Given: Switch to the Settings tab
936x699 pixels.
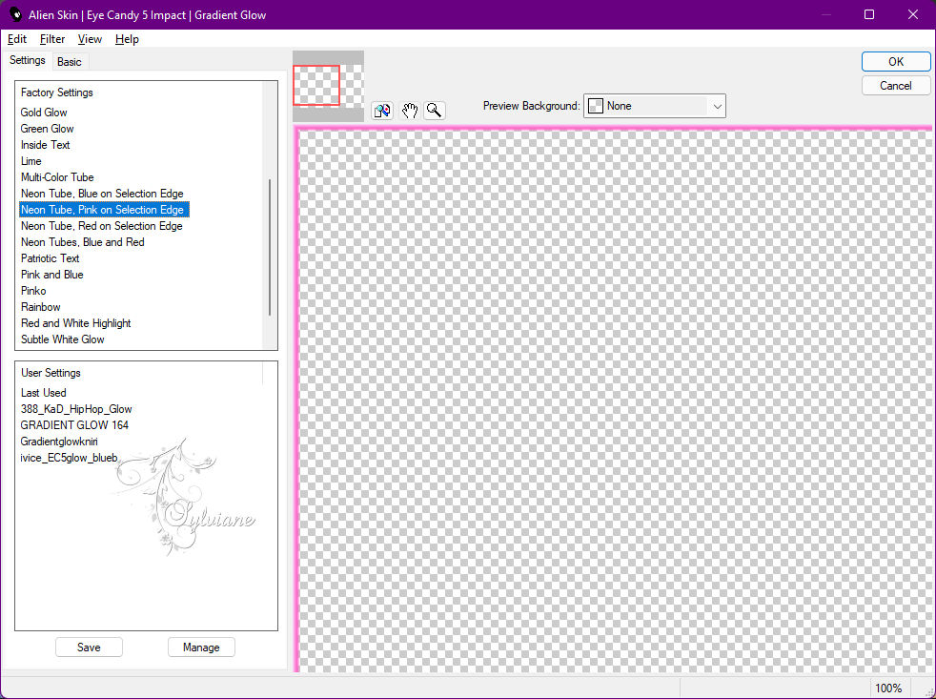Looking at the screenshot, I should [28, 60].
